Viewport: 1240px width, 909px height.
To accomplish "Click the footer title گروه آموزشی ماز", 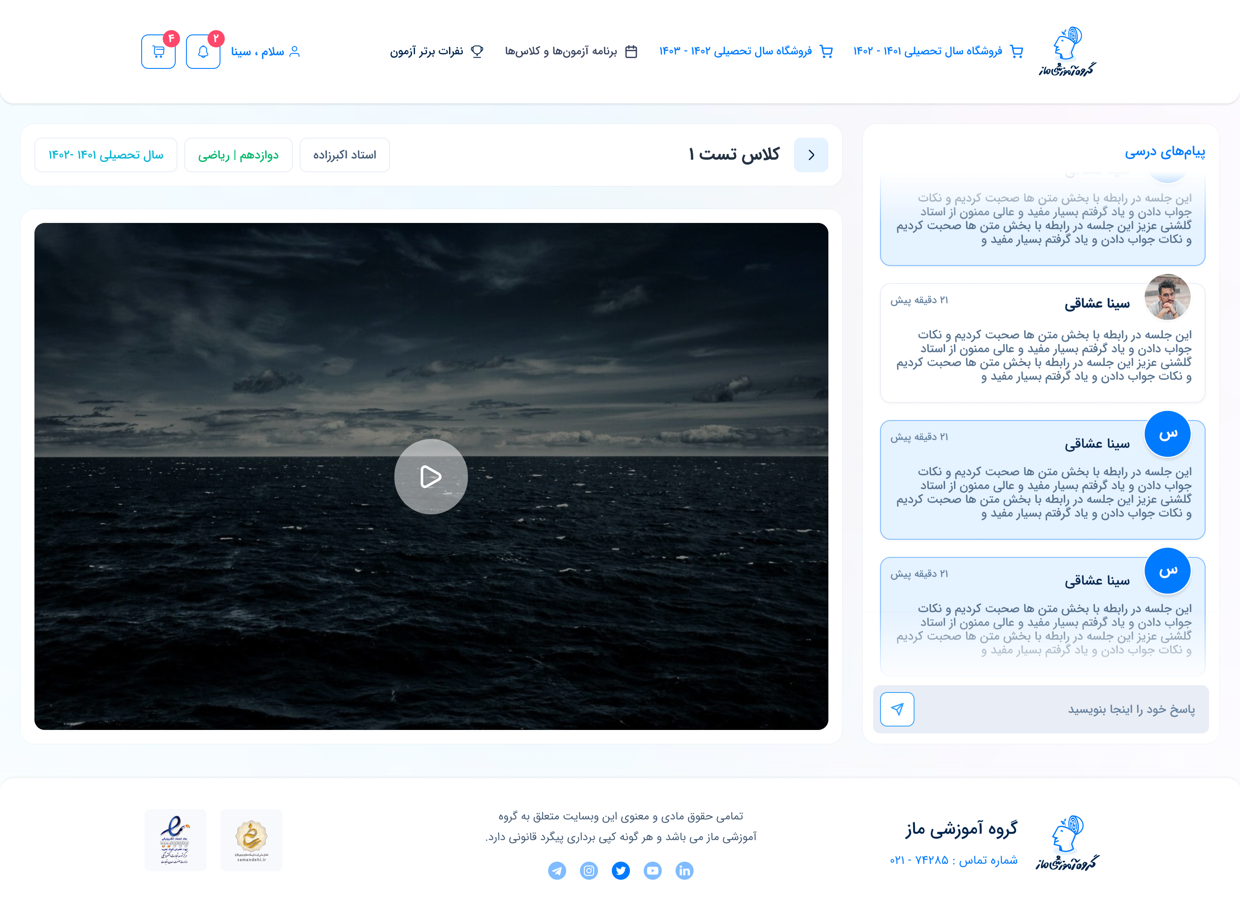I will point(961,829).
